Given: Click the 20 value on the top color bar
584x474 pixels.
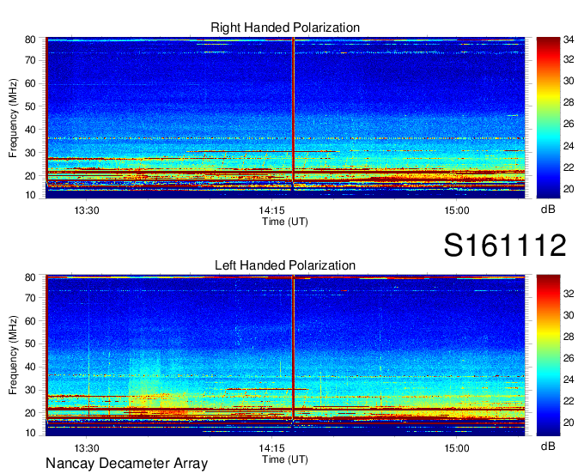Looking at the screenshot, I should tap(569, 189).
